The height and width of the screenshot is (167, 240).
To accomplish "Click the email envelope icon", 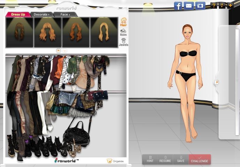I will [x=189, y=6].
